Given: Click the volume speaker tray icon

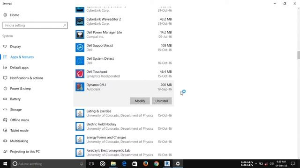Looking at the screenshot, I should click(271, 164).
